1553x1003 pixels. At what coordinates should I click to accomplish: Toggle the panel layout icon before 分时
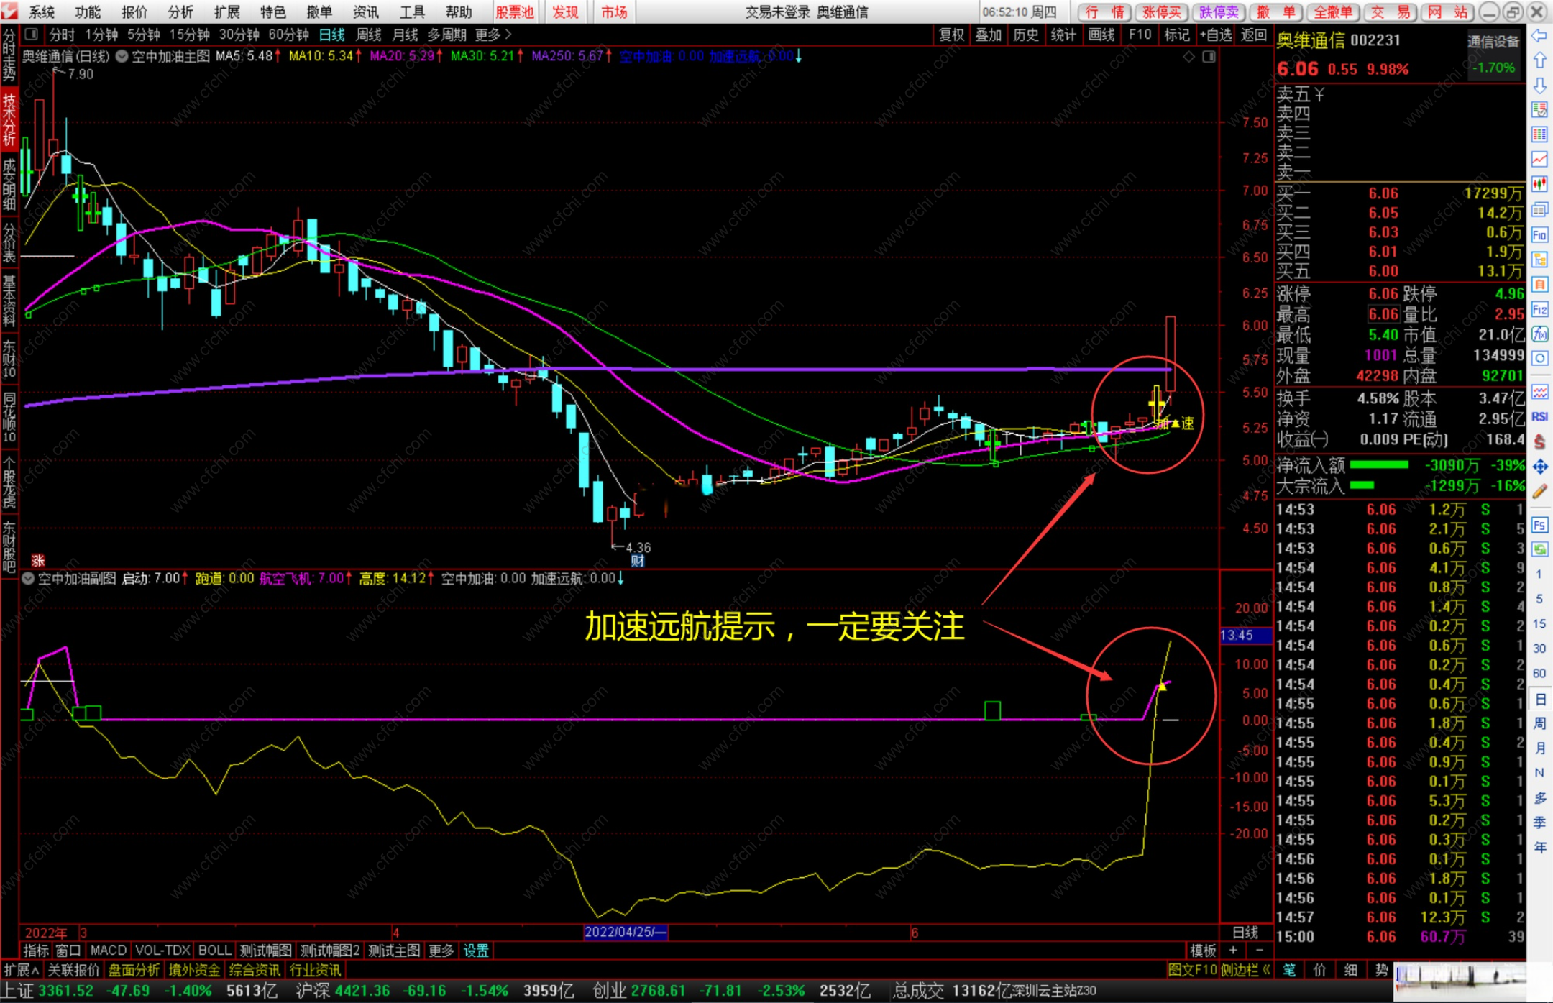(x=31, y=34)
